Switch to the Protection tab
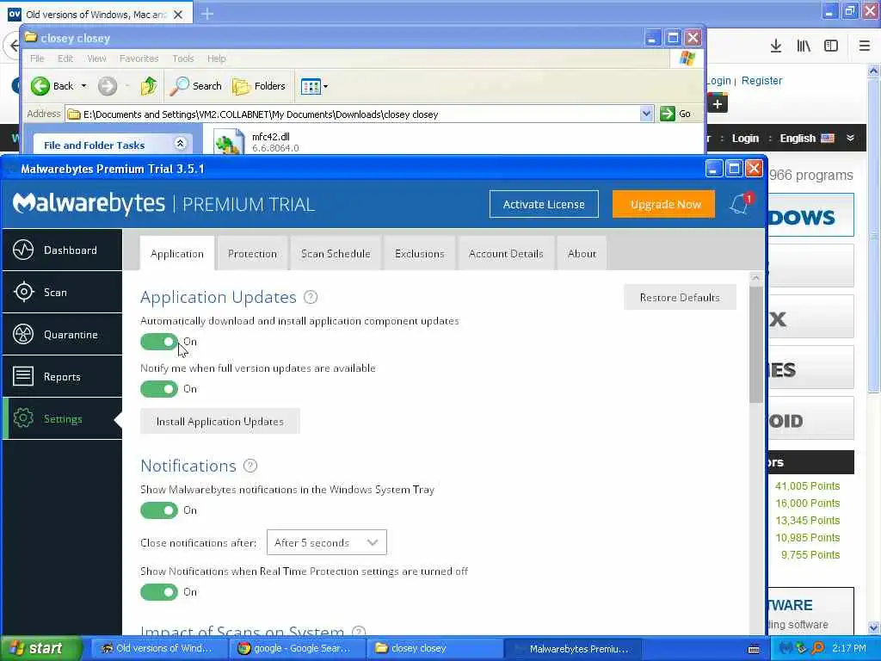Viewport: 881px width, 661px height. 252,254
